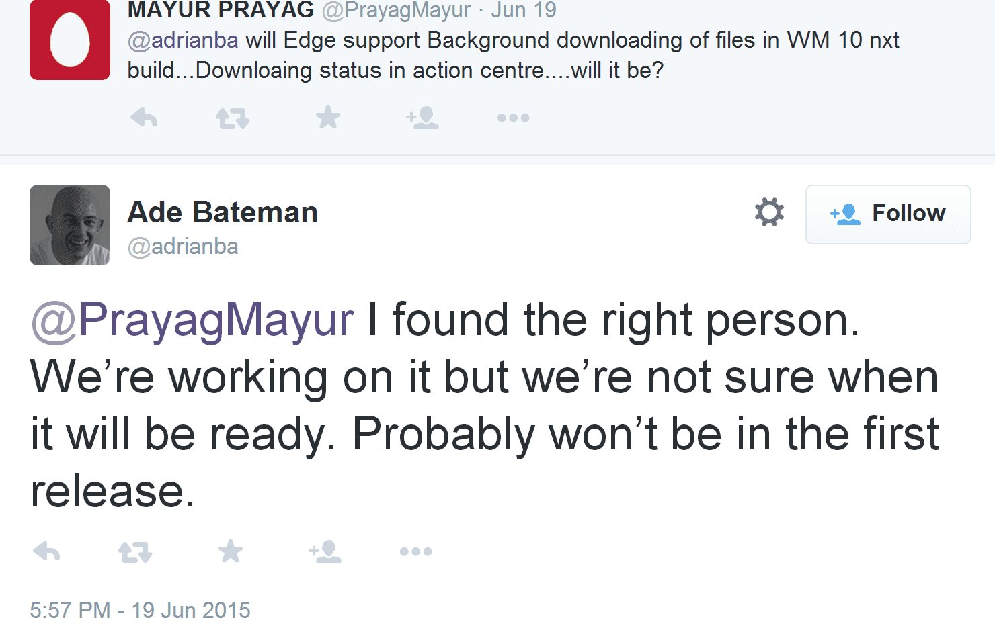Open the @PrayagMayur mention in reply

192,319
